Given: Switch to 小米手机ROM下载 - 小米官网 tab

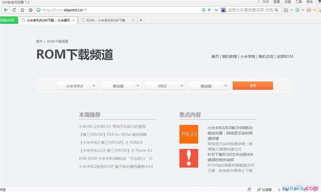Looking at the screenshot, I should click(48, 20).
